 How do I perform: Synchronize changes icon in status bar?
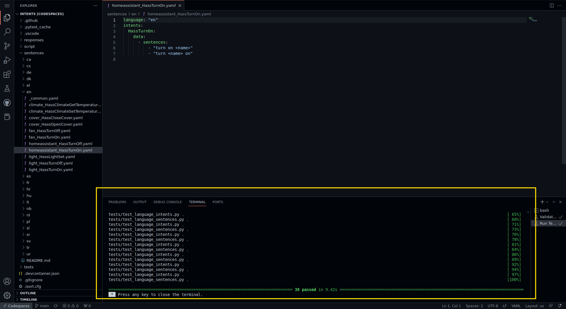pos(56,306)
